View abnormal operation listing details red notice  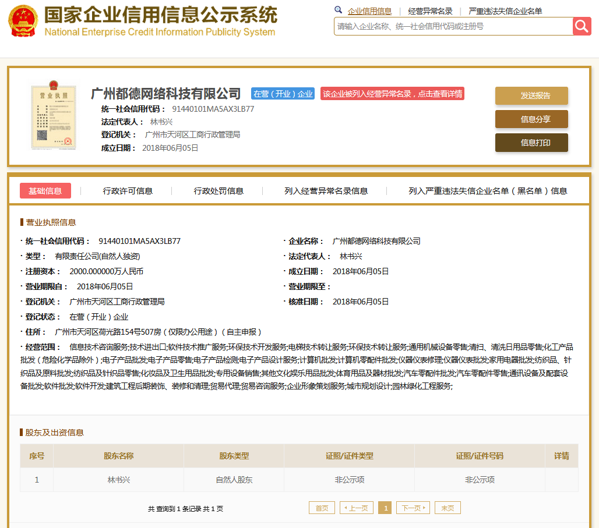(x=392, y=94)
